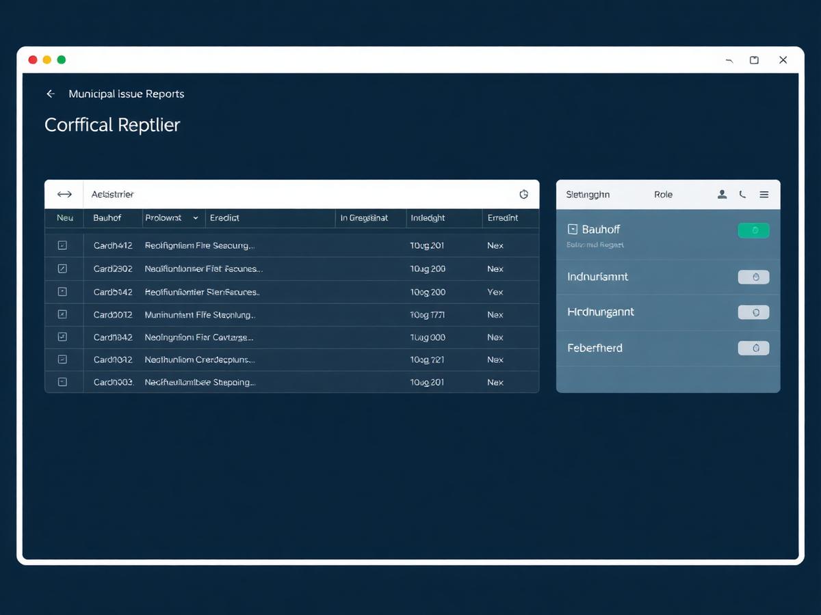Select the Sletngghn tab
This screenshot has height=615, width=821.
[x=588, y=195]
